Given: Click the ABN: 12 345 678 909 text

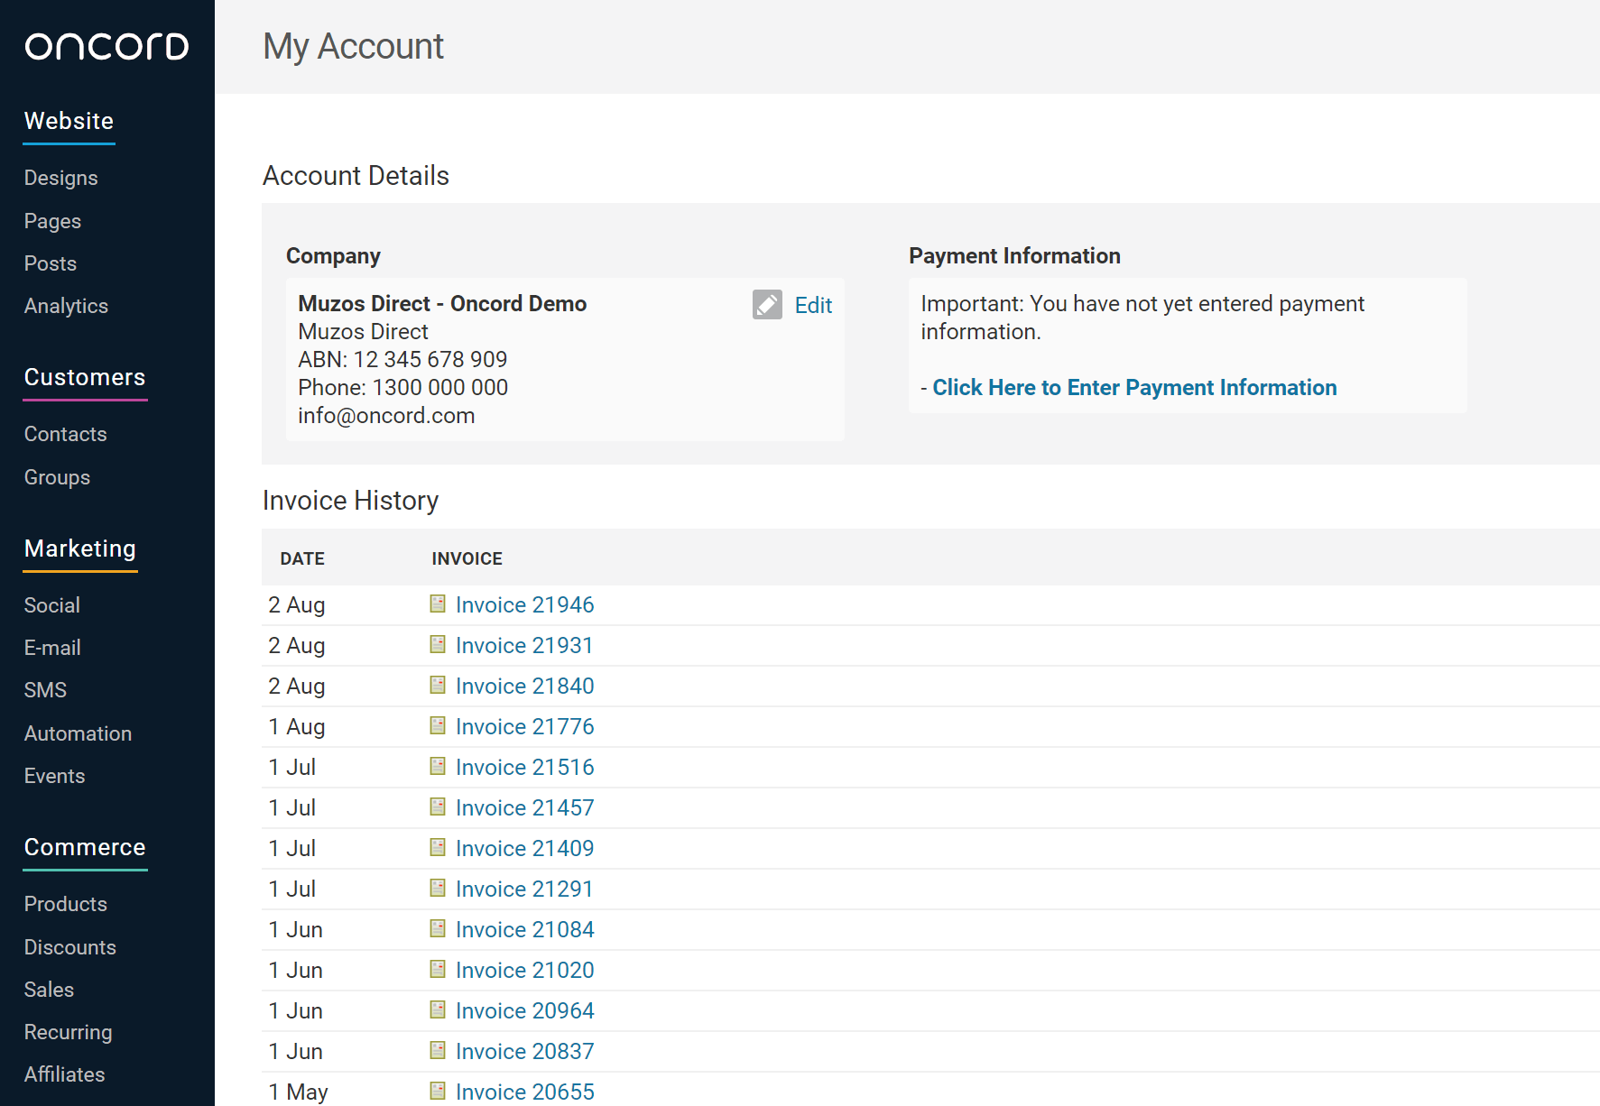Looking at the screenshot, I should click(402, 359).
